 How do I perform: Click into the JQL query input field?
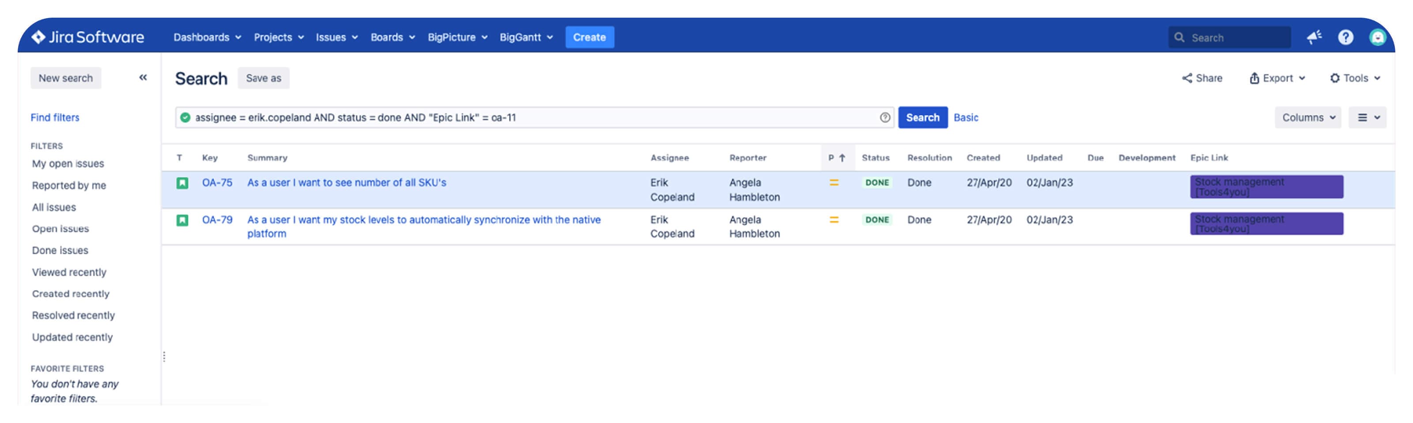pos(535,117)
